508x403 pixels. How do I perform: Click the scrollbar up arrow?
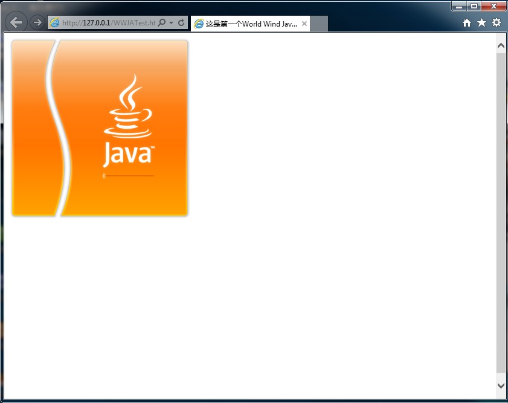(501, 46)
